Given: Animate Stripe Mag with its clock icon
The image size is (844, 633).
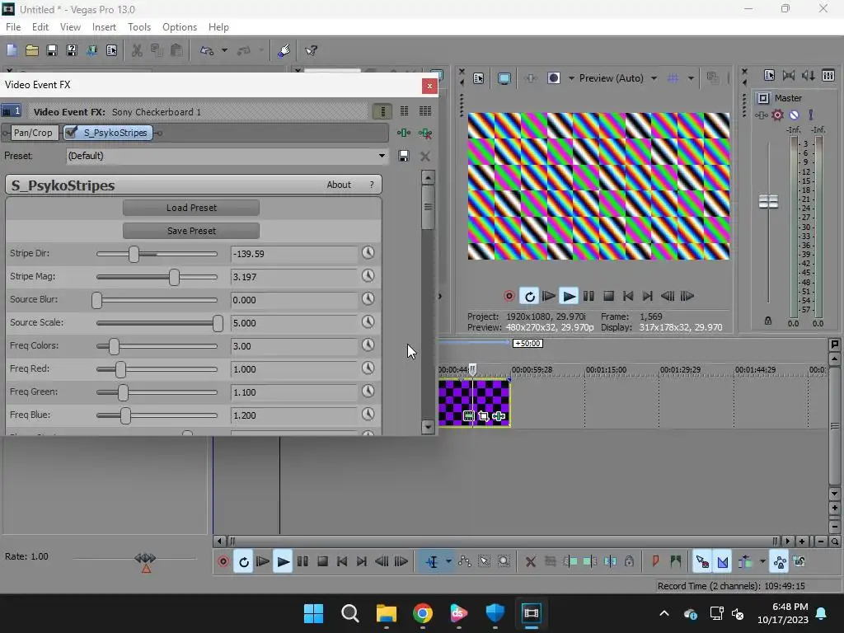Looking at the screenshot, I should 368,275.
